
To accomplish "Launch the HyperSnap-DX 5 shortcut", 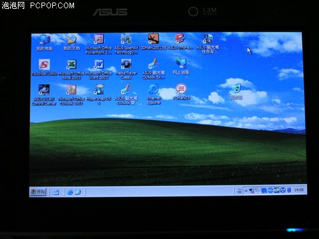I will click(99, 94).
